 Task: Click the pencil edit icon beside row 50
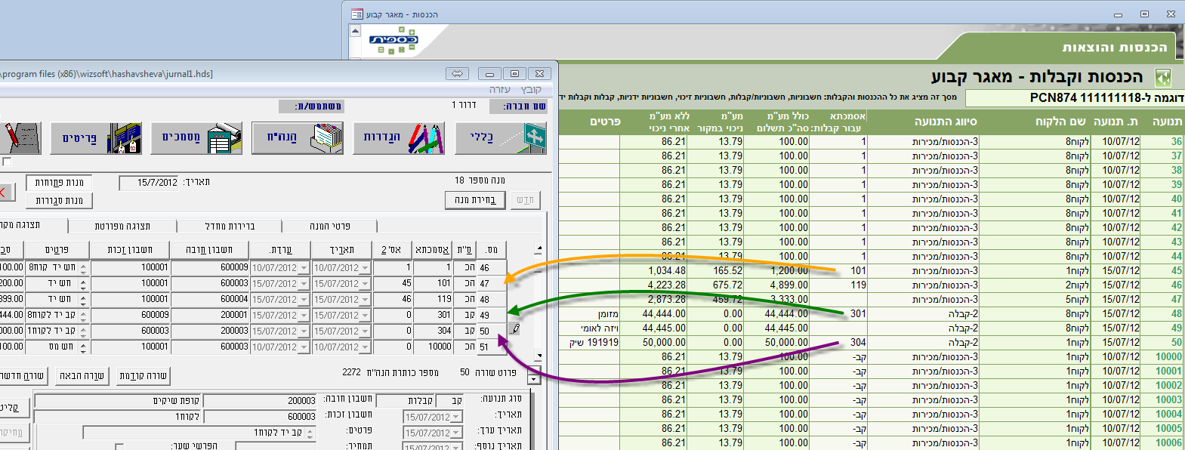(x=515, y=329)
